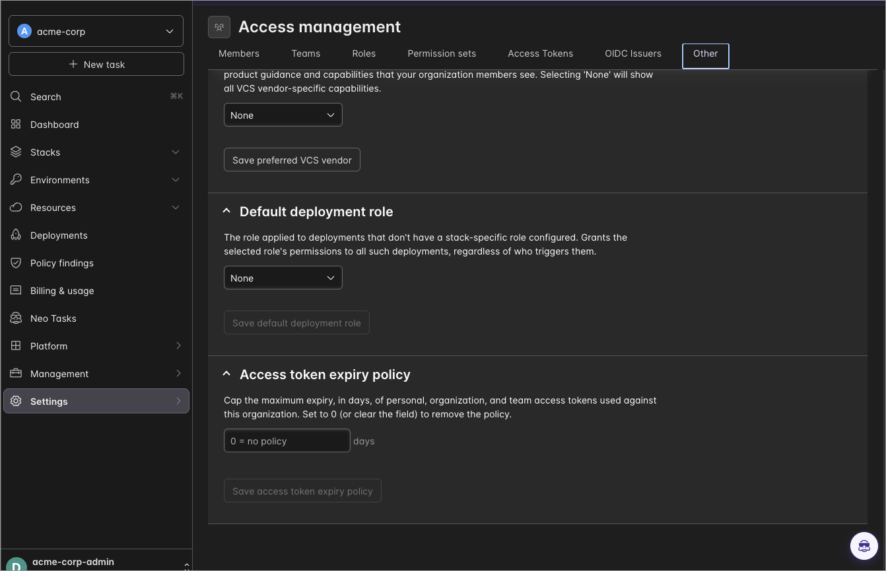This screenshot has height=571, width=886.
Task: Click the Dashboard grid icon
Action: click(x=17, y=125)
